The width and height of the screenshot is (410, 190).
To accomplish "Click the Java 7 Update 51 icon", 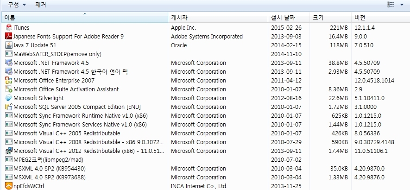I will [x=8, y=45].
